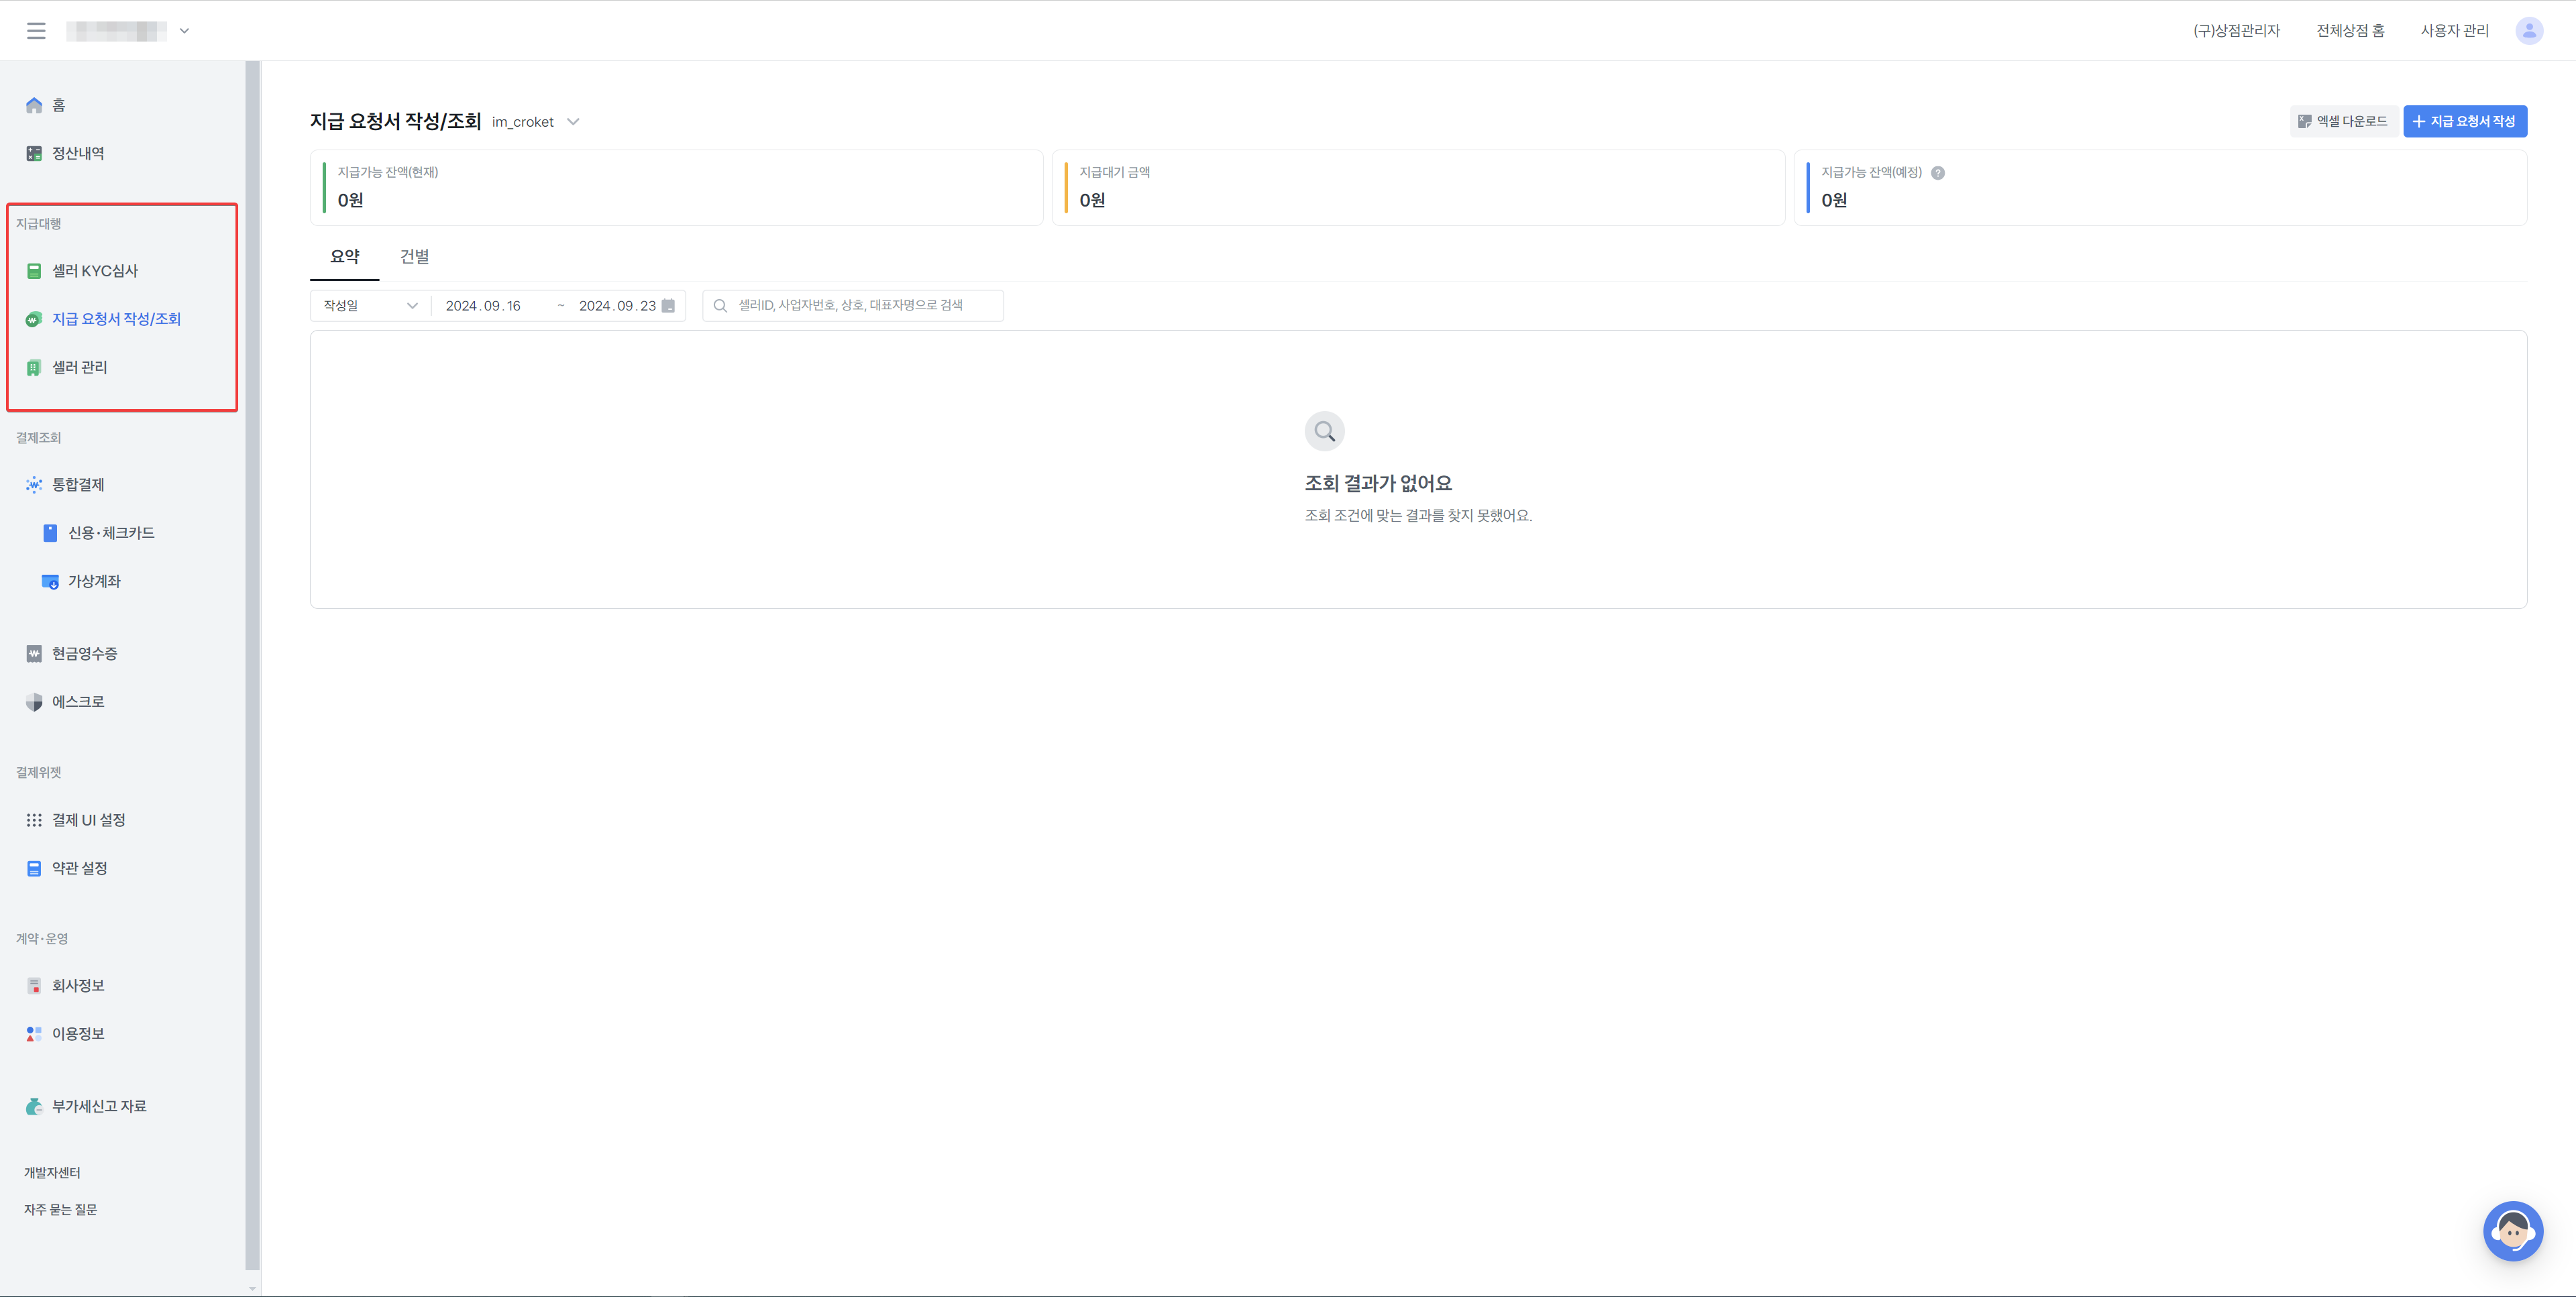Click the 셀러 KYC심사 sidebar icon
This screenshot has width=2576, height=1297.
(34, 271)
